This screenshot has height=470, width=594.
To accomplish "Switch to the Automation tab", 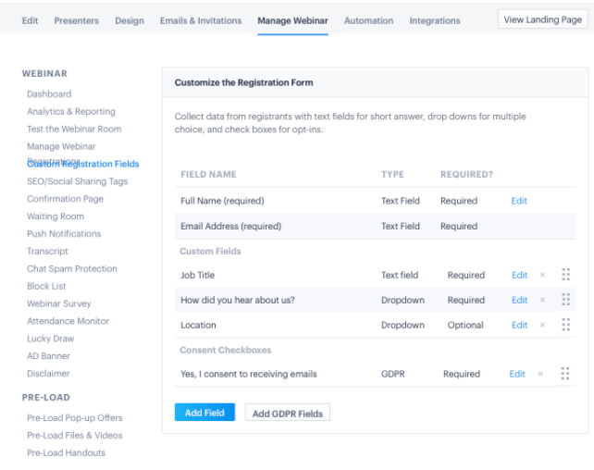I will click(x=368, y=20).
